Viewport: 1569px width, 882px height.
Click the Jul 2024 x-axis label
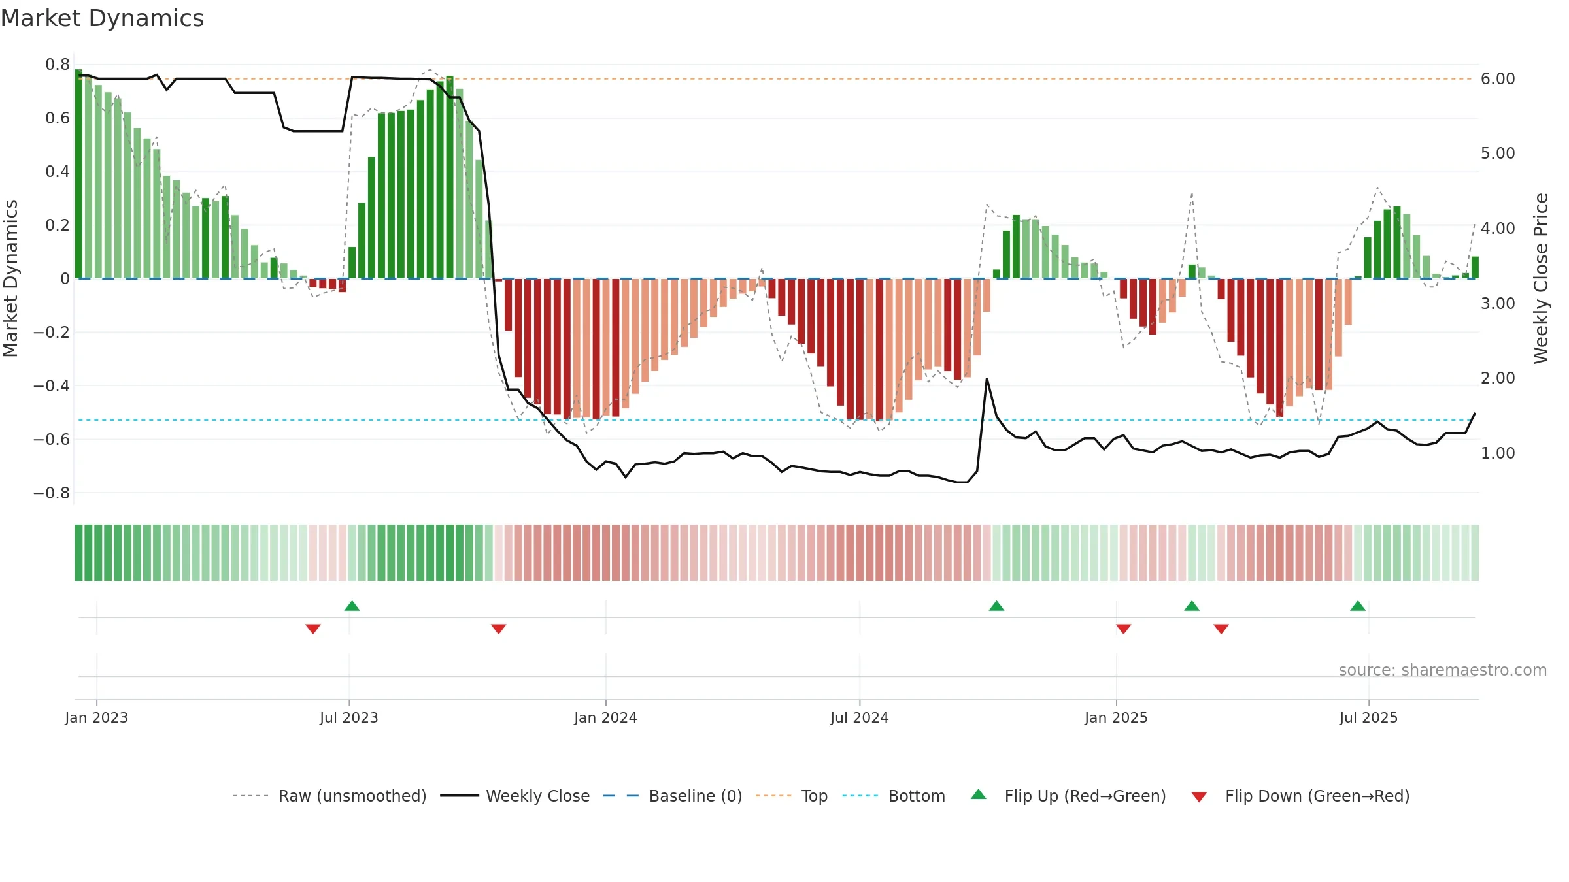coord(860,717)
